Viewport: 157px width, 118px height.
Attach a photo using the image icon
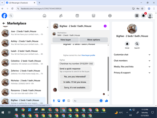pyautogui.click(x=59, y=101)
